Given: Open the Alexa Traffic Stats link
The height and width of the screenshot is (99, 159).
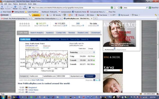Looking at the screenshot, I should point(38,80).
